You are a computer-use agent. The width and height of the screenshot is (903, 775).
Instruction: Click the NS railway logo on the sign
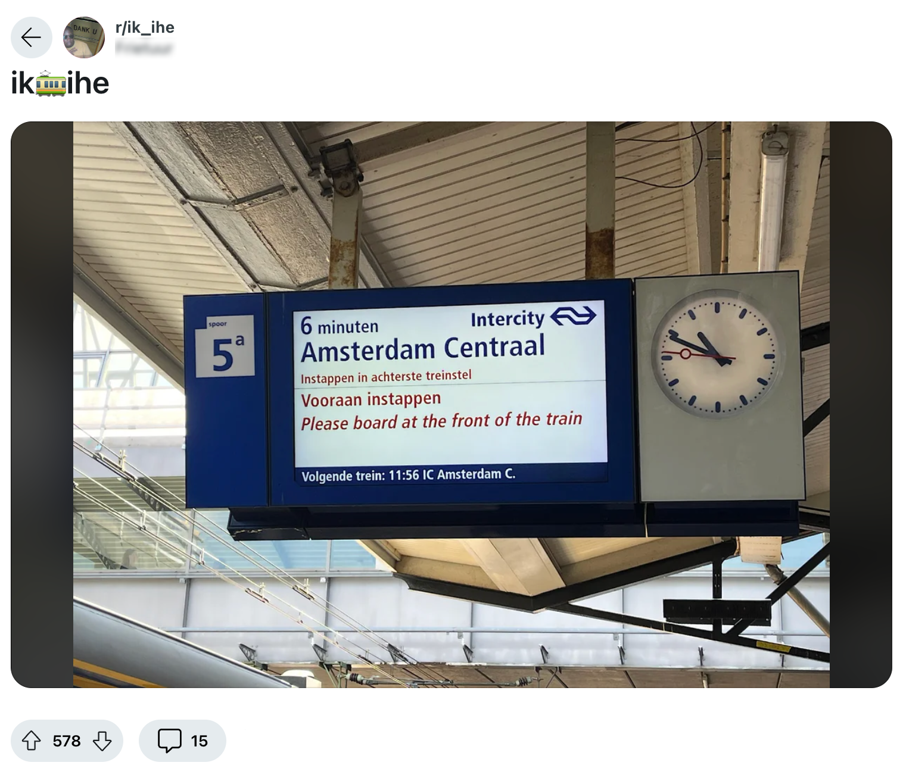[572, 315]
